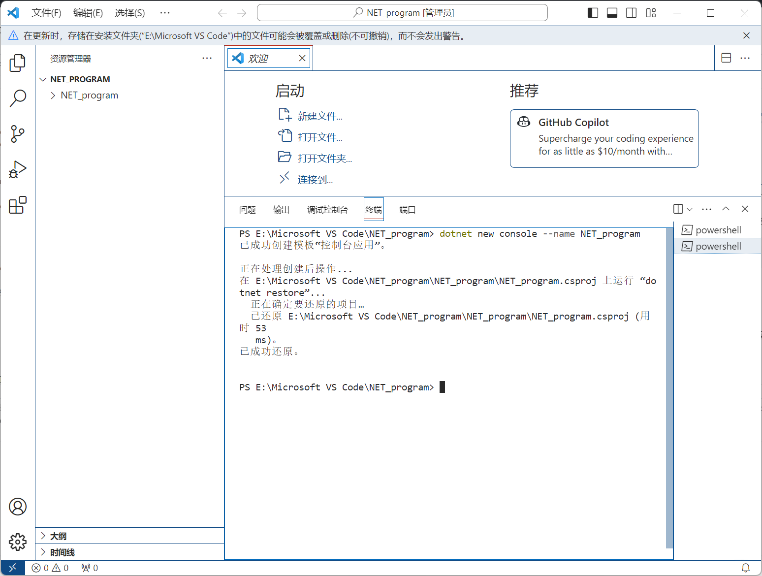762x576 pixels.
Task: Toggle the primary side bar visibility
Action: [x=593, y=13]
